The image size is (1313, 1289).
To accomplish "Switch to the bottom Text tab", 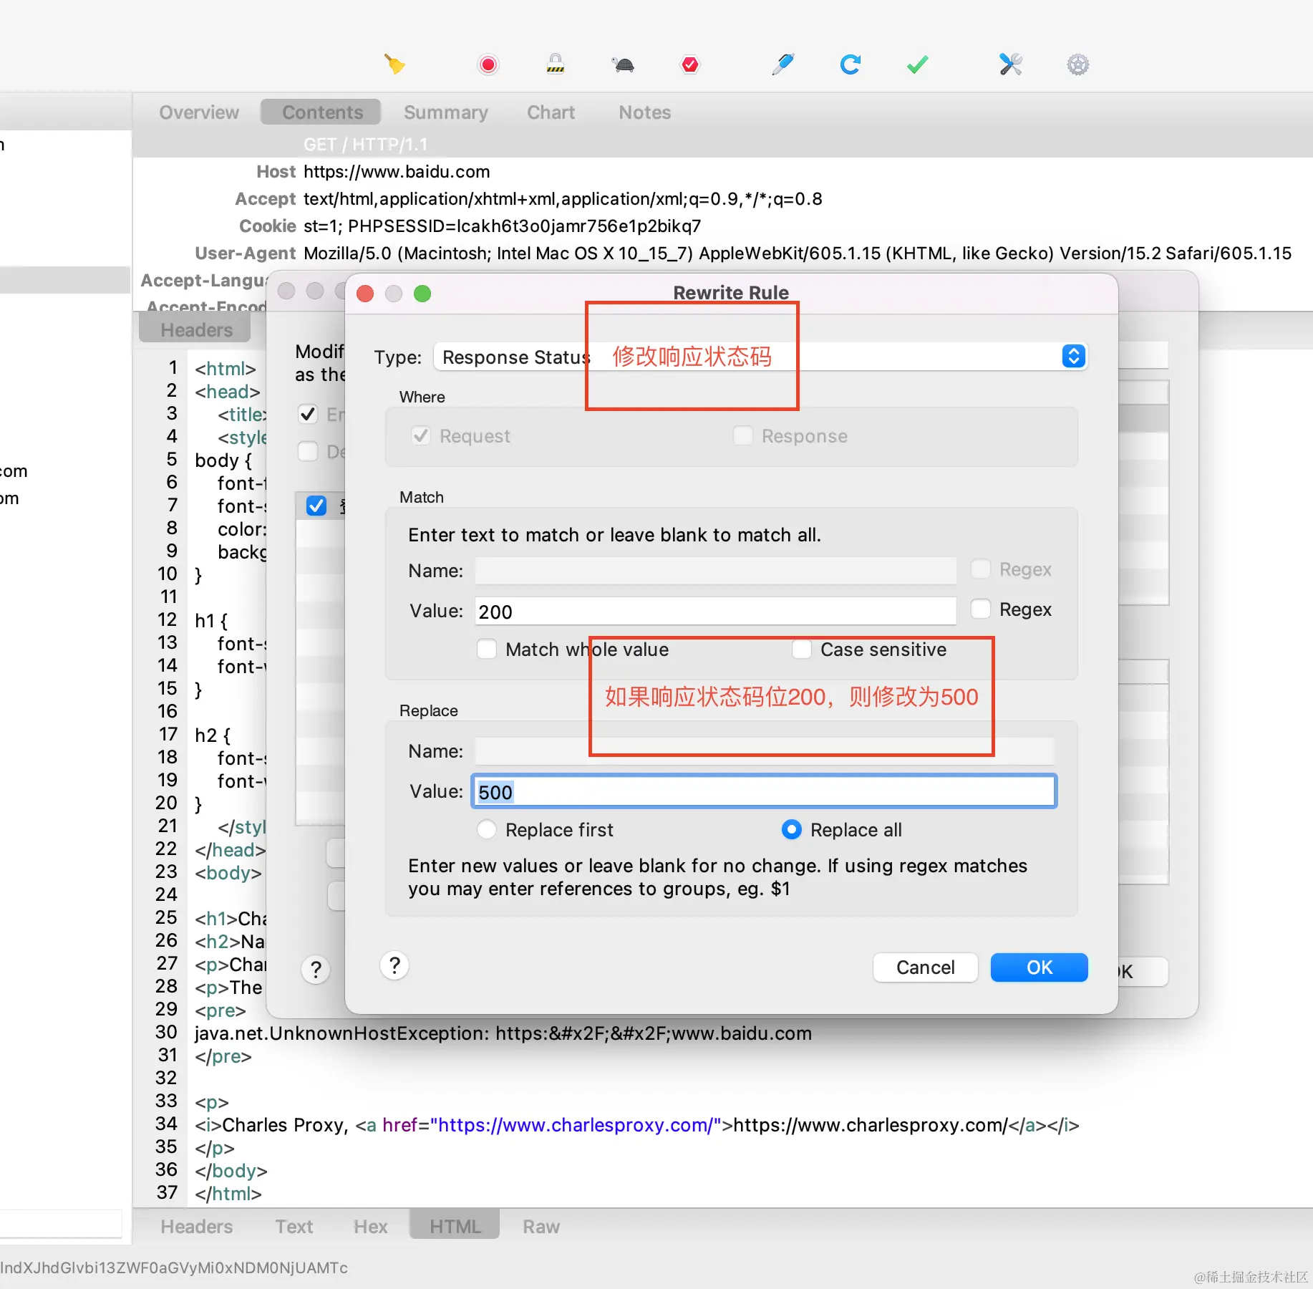I will [x=294, y=1227].
